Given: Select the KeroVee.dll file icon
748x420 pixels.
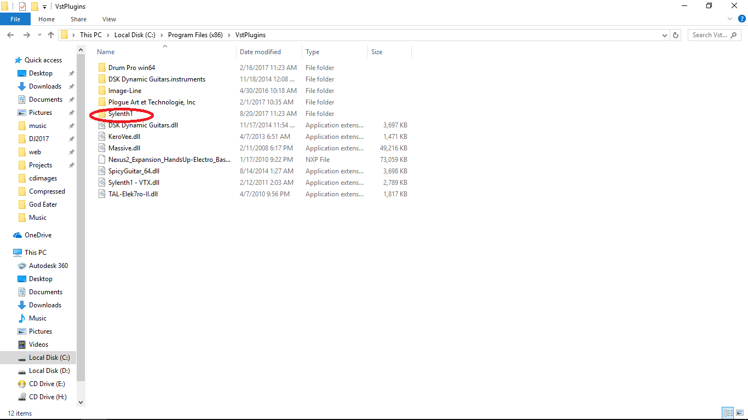Looking at the screenshot, I should [x=102, y=137].
